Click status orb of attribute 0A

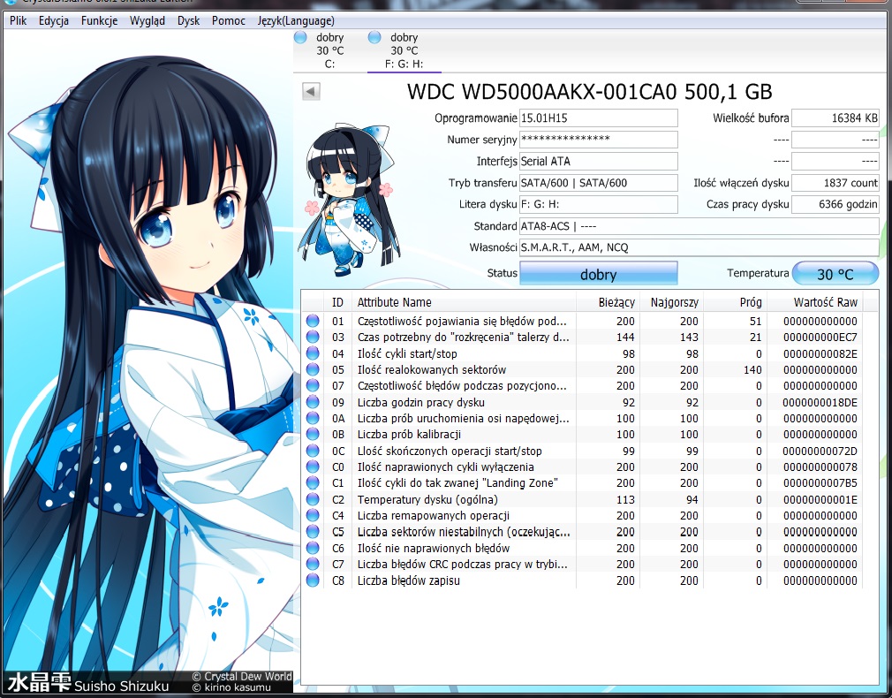pos(313,418)
